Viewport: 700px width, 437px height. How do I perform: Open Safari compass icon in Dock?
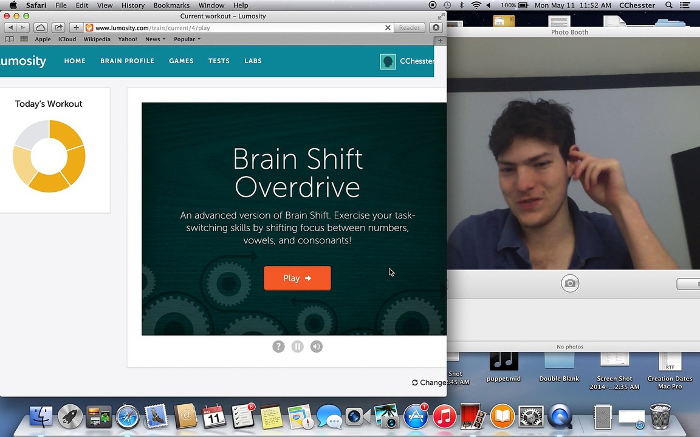tap(128, 416)
